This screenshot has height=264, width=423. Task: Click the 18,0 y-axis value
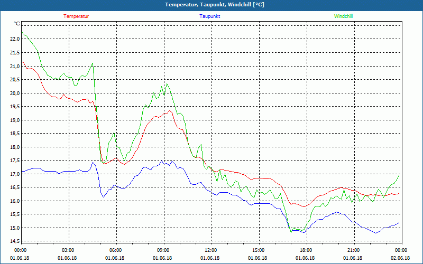click(15, 147)
